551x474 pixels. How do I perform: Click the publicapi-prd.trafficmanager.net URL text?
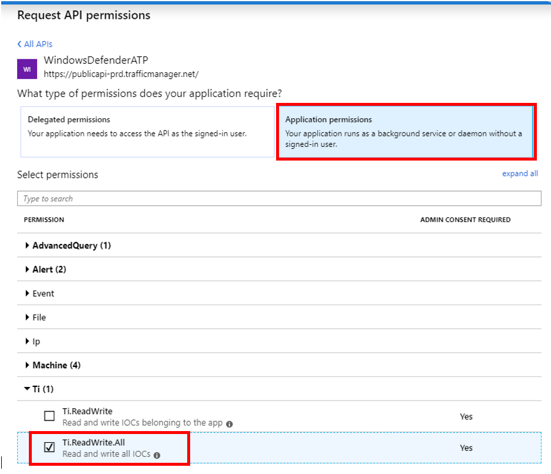[x=121, y=74]
